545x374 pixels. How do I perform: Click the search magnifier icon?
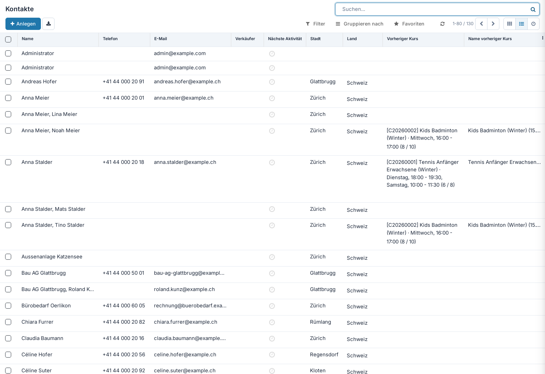point(533,10)
